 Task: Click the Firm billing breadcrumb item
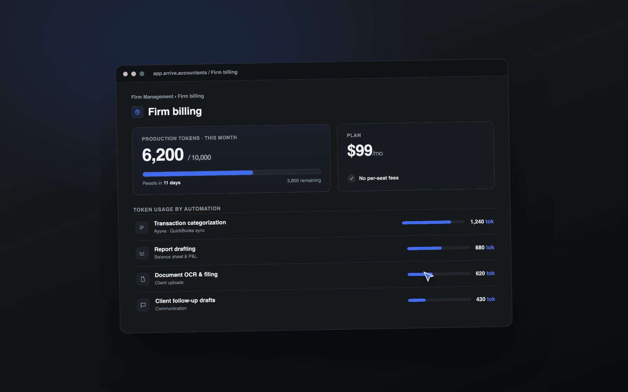pyautogui.click(x=191, y=96)
